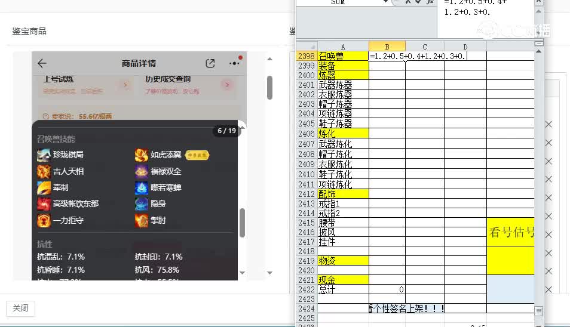Cancel formula entry with the X button
570x327 pixels.
click(x=408, y=2)
